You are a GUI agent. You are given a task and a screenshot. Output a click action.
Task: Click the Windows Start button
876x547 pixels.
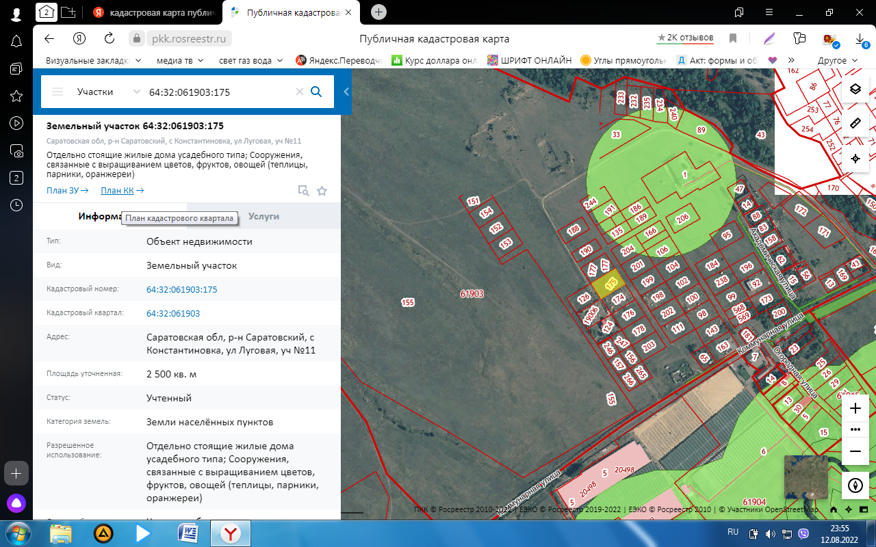coord(16,533)
